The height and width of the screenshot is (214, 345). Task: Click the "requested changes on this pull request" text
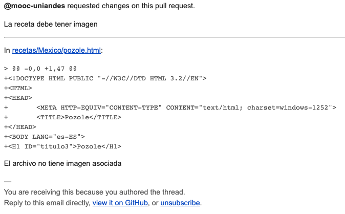131,6
